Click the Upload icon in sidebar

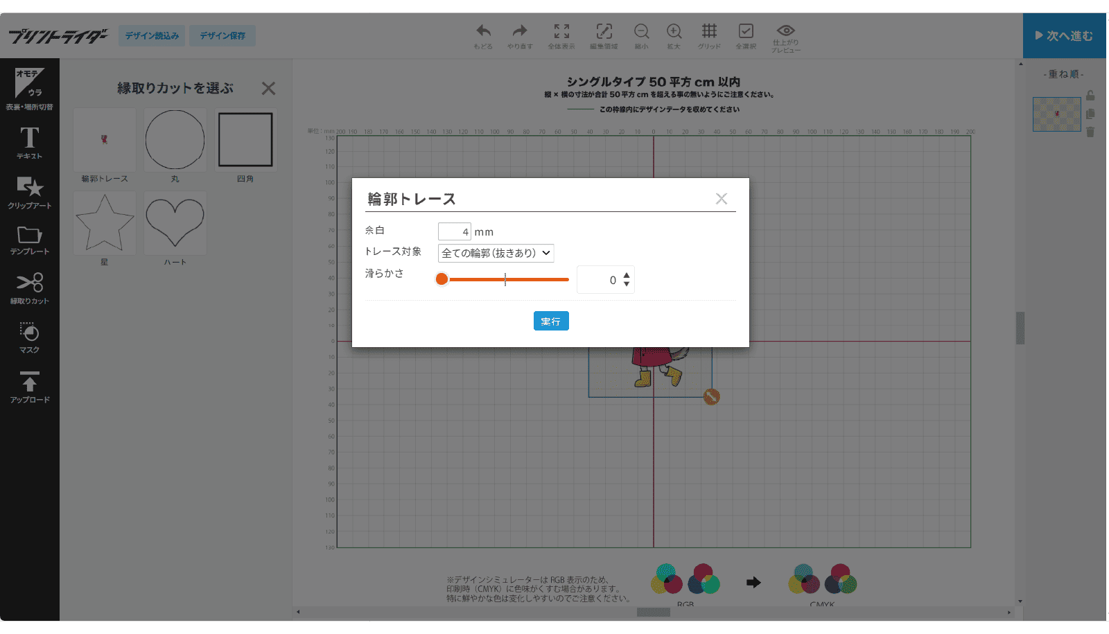coord(29,387)
